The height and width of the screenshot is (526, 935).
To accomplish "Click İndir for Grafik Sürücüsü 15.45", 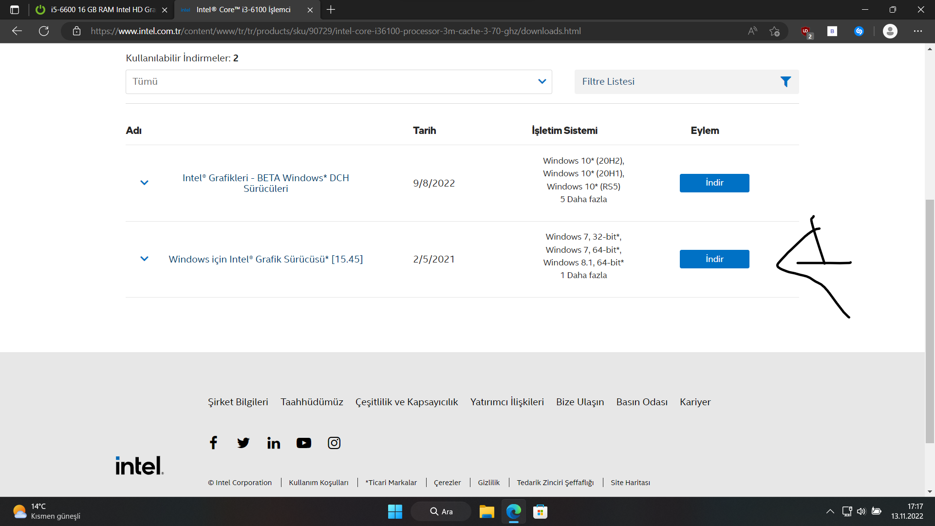I will [714, 259].
